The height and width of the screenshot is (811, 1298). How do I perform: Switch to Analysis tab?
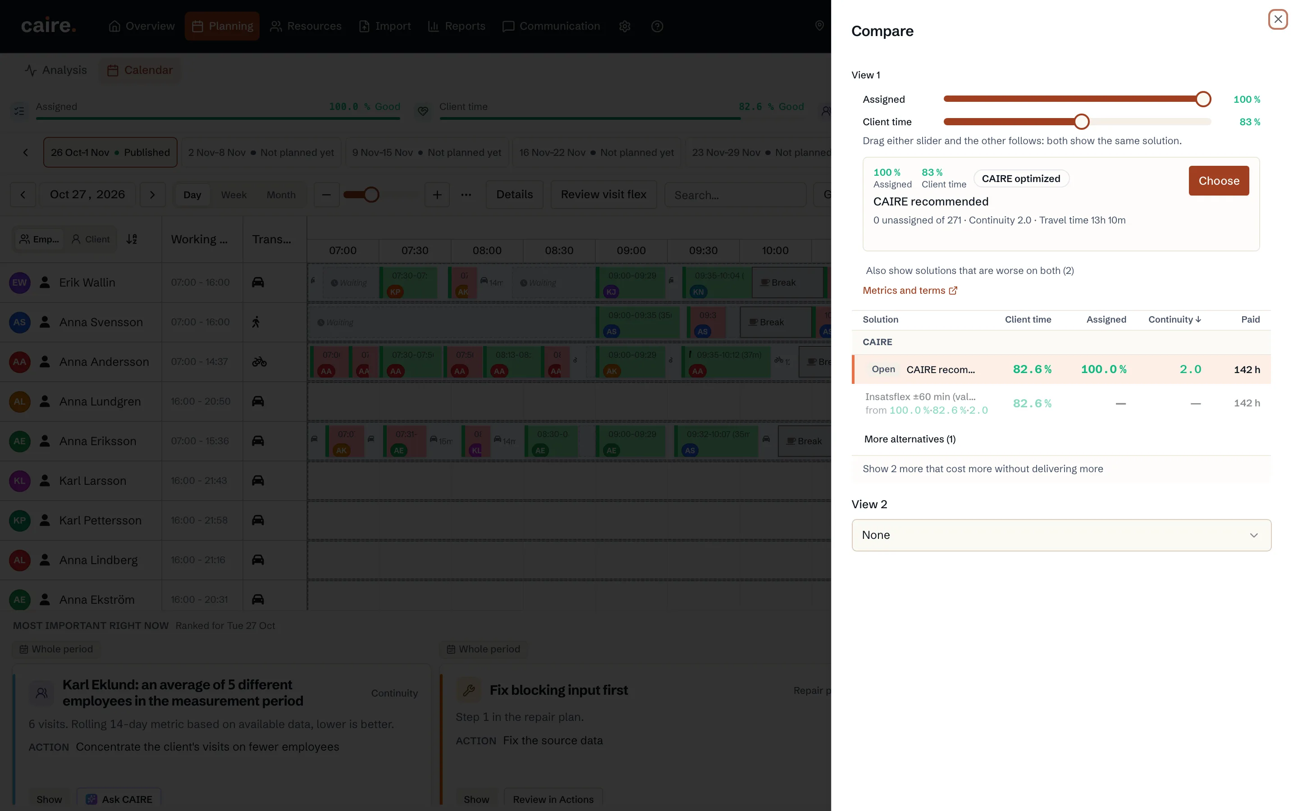click(56, 70)
